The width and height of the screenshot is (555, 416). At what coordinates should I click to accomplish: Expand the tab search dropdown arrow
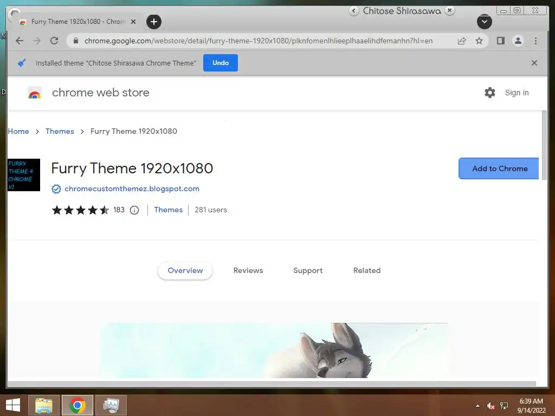pos(484,22)
